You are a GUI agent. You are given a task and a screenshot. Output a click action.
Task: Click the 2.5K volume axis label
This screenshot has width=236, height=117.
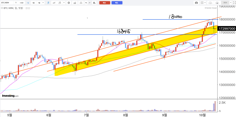tap(222, 103)
